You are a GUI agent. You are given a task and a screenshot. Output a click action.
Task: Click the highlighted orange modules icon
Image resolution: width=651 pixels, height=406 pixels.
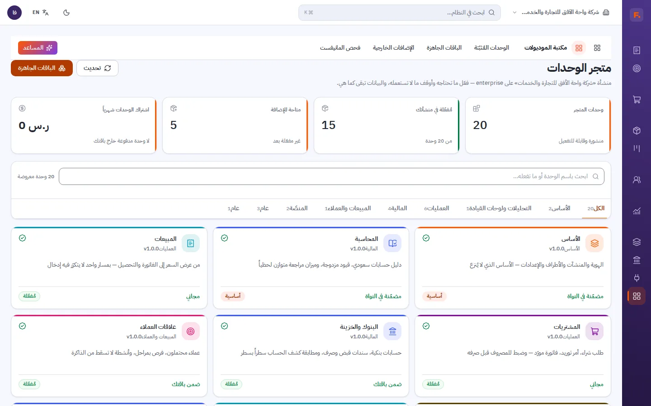[x=579, y=48]
